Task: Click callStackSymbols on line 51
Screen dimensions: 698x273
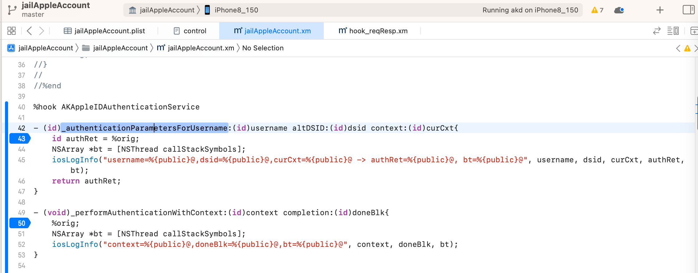Action: pyautogui.click(x=200, y=234)
